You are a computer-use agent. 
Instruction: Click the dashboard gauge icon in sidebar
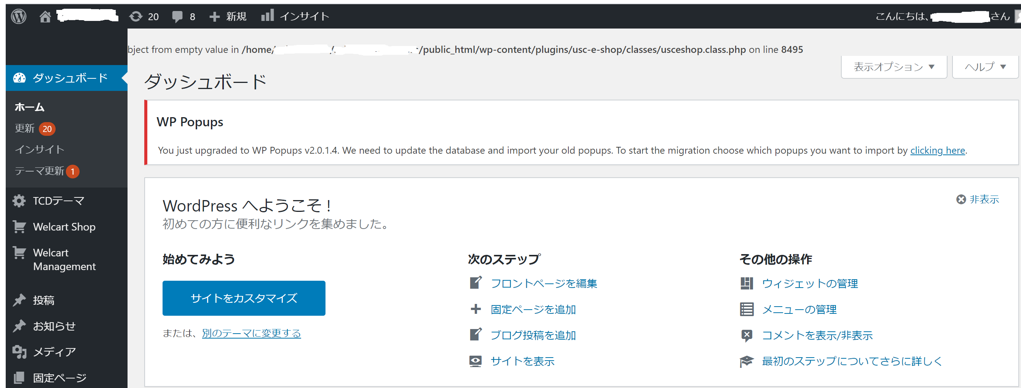(19, 78)
